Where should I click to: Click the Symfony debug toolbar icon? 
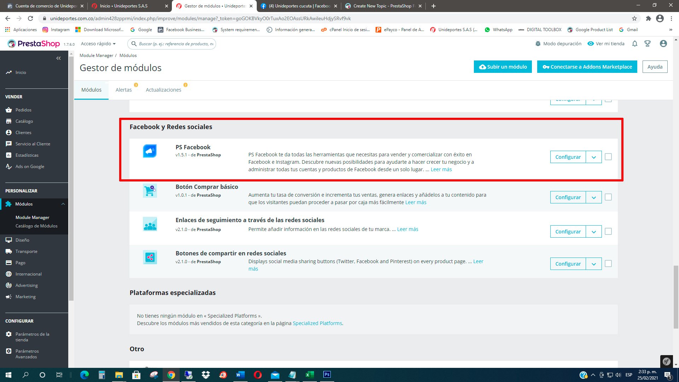tap(666, 361)
